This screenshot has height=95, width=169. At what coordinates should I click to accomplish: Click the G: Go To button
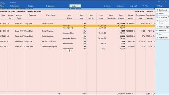point(75,6)
